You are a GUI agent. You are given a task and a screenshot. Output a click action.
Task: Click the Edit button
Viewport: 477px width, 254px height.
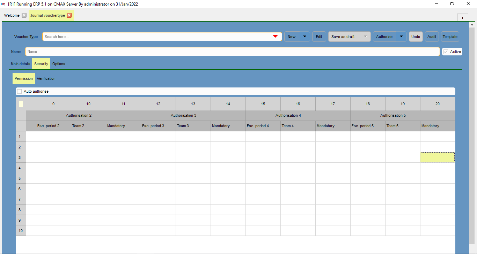click(319, 37)
